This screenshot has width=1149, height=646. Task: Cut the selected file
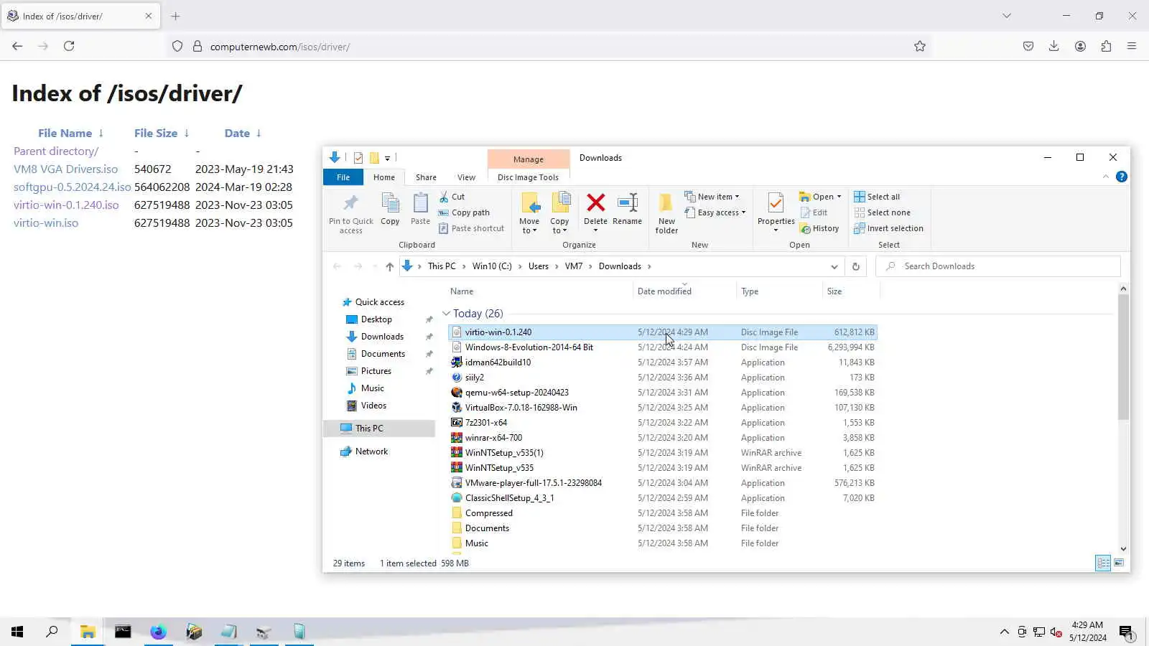[x=452, y=197]
